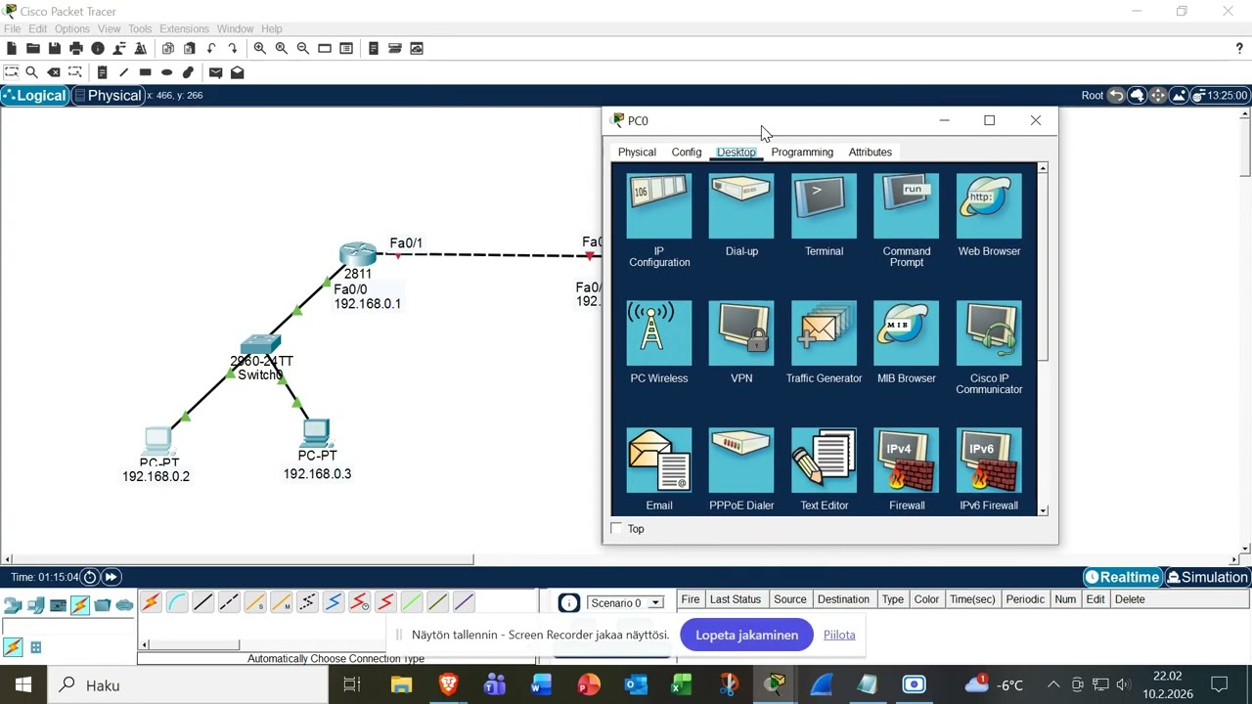This screenshot has height=704, width=1252.
Task: Select the Inspect magnifier tool
Action: coord(31,72)
